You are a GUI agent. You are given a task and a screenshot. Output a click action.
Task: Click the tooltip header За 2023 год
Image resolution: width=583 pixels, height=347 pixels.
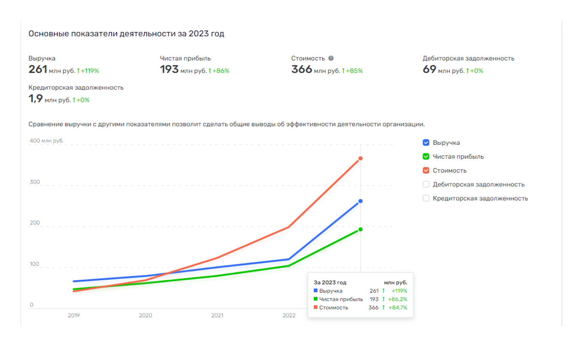(330, 282)
